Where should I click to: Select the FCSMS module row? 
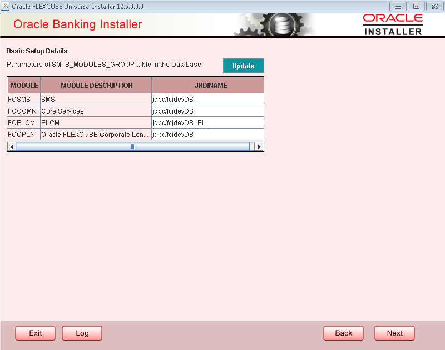pos(23,98)
